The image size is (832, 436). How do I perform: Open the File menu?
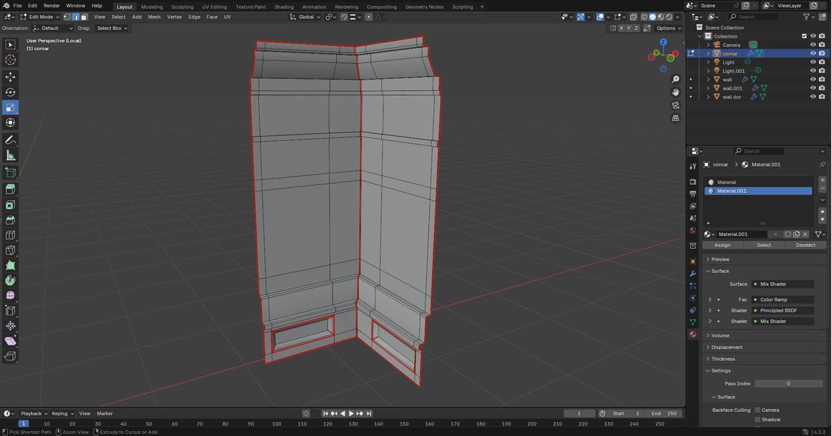17,6
